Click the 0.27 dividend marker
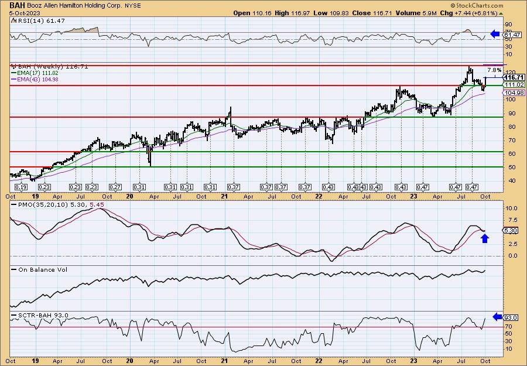Image resolution: width=527 pixels, height=366 pixels. 115,187
